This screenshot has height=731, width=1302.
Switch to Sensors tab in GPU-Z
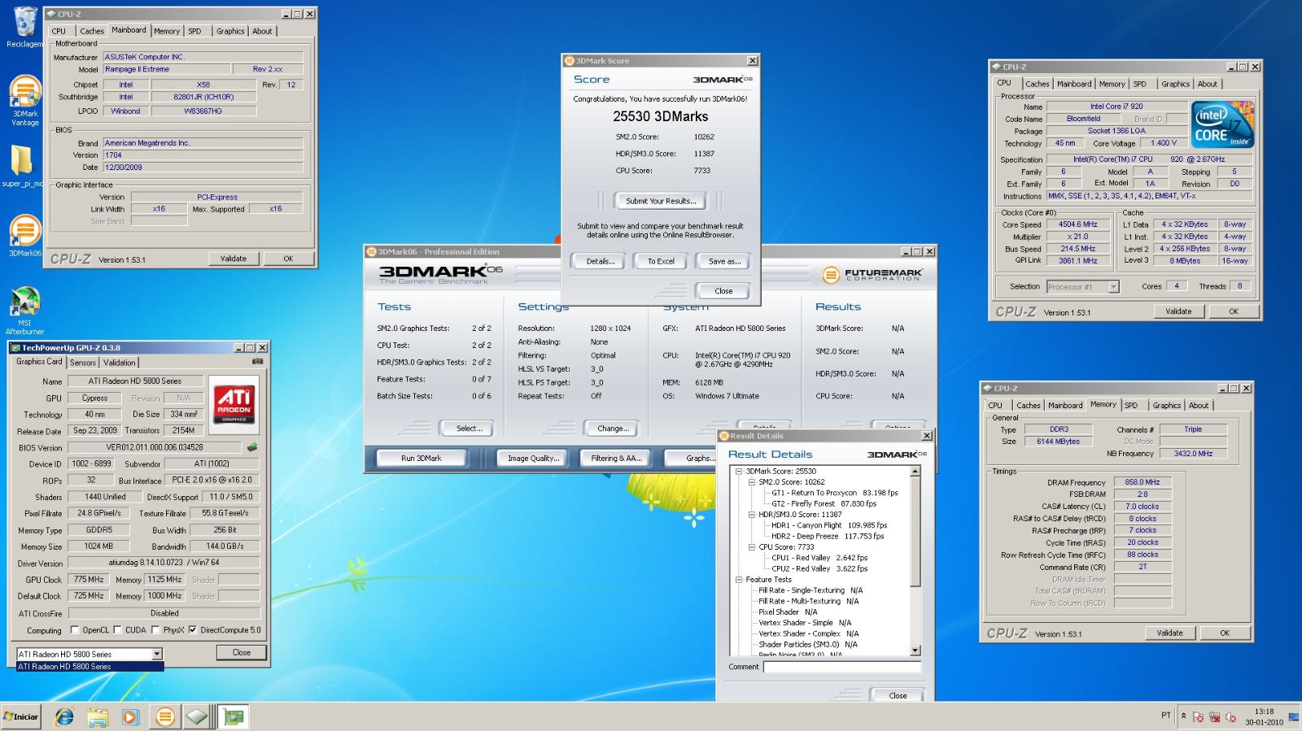pyautogui.click(x=83, y=363)
